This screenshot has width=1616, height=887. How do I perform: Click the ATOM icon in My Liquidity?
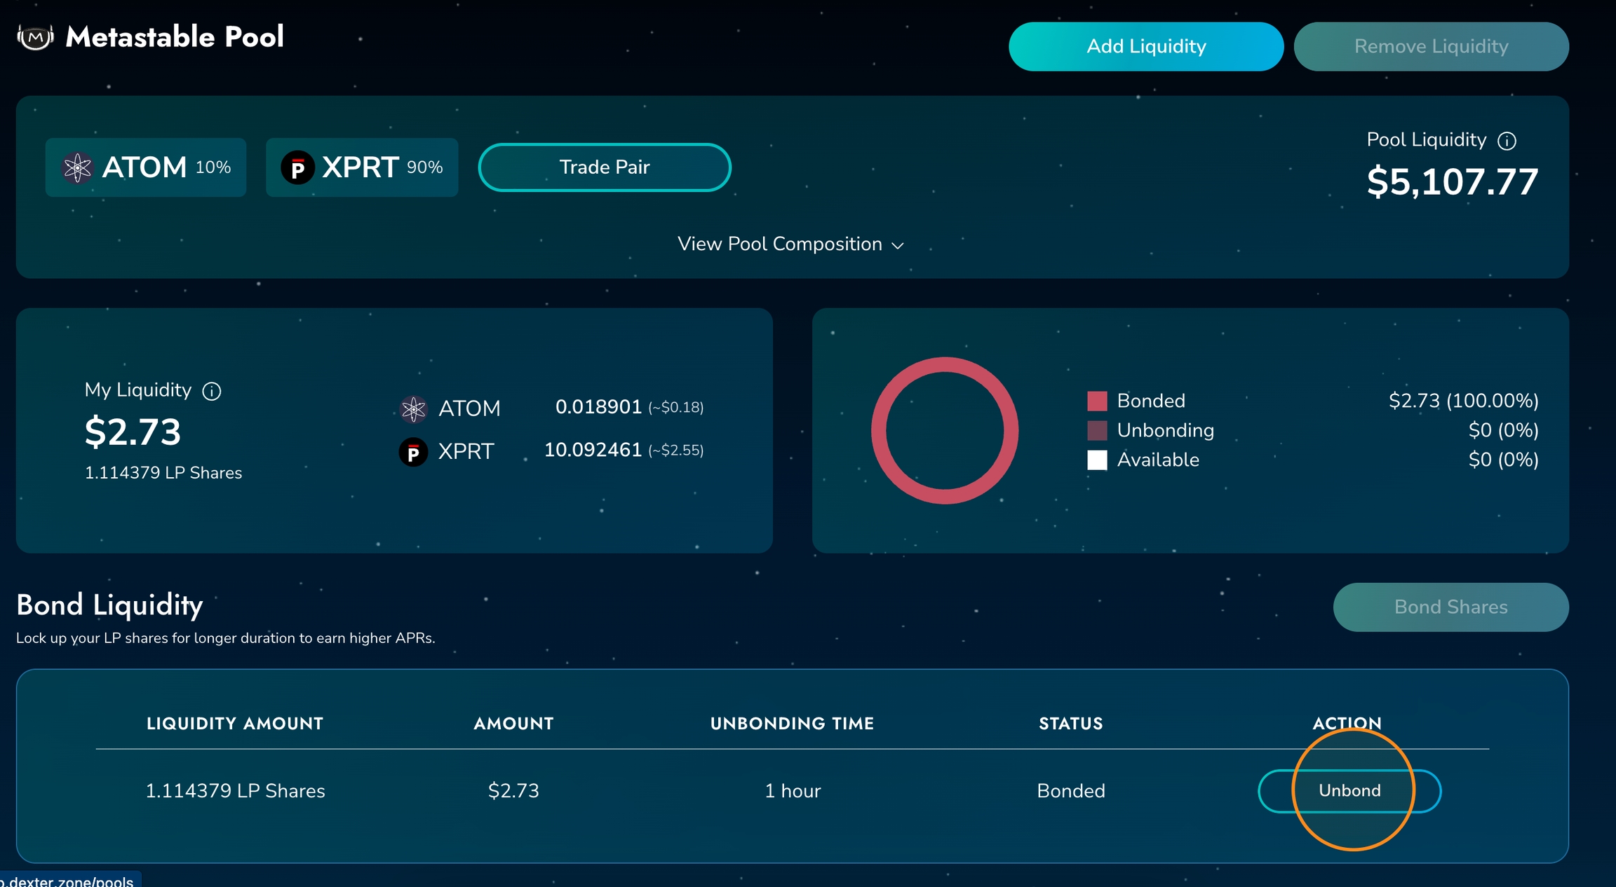pyautogui.click(x=413, y=408)
